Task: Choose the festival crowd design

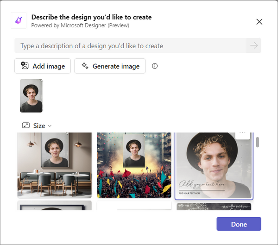Action: point(134,165)
